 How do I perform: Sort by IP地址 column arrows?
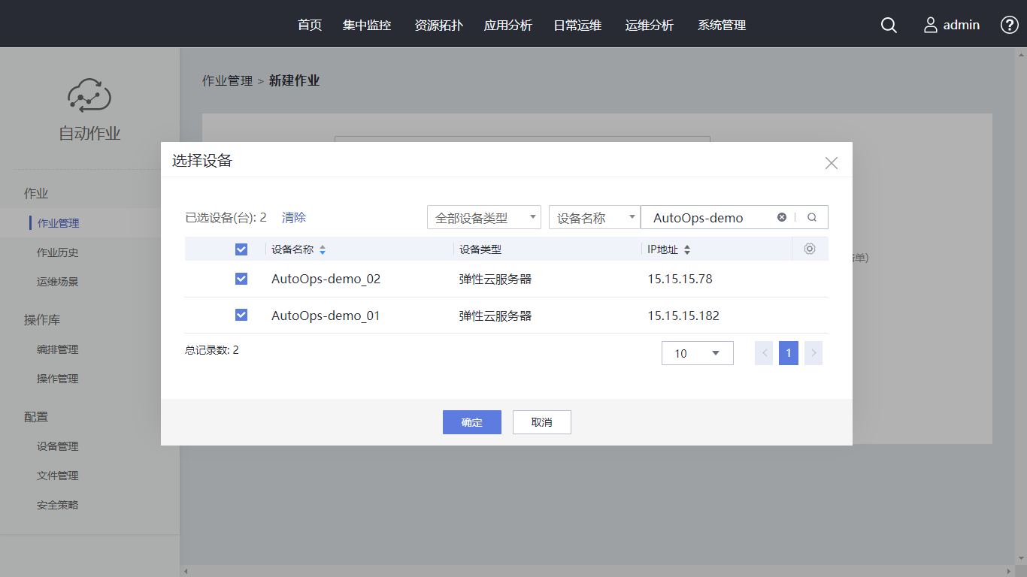point(686,249)
